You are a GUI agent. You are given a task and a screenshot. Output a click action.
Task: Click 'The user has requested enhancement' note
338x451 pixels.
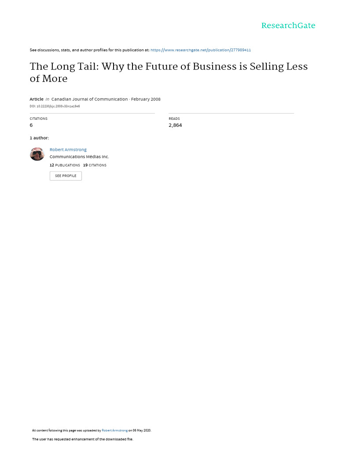82,439
